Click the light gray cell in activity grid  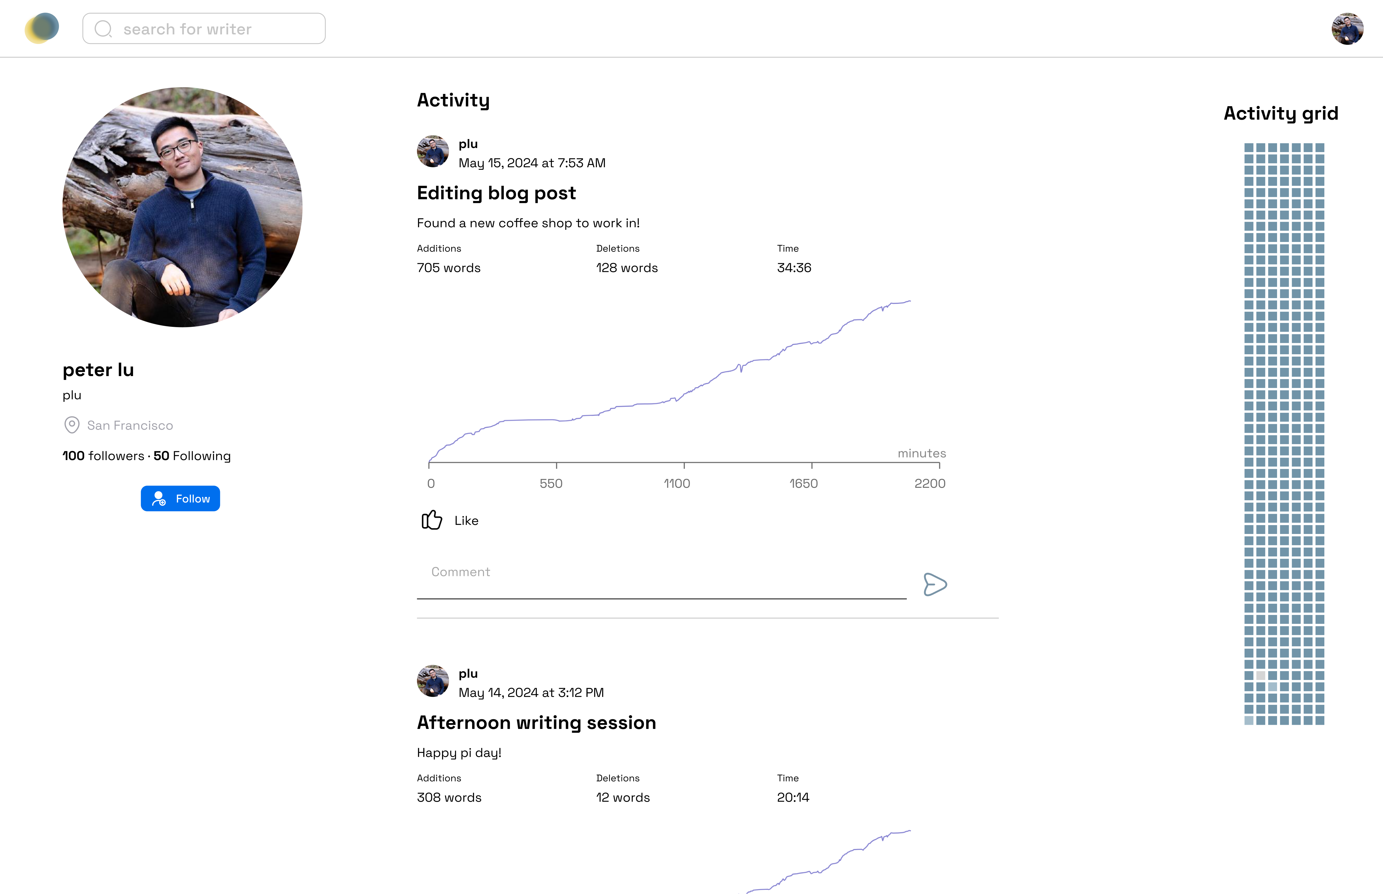pos(1260,675)
